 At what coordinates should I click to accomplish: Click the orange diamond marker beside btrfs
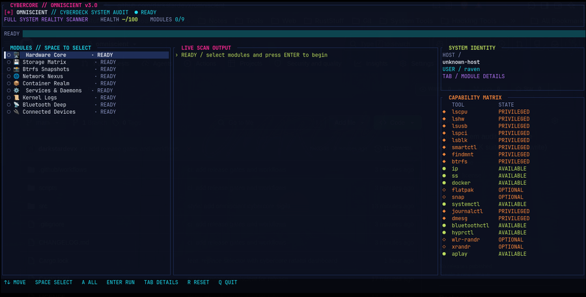[x=444, y=162]
